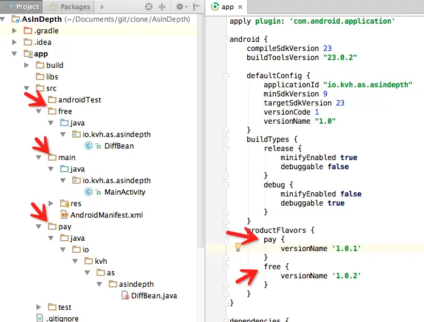This screenshot has width=424, height=322.
Task: Select the .gitignore file icon
Action: click(39, 318)
